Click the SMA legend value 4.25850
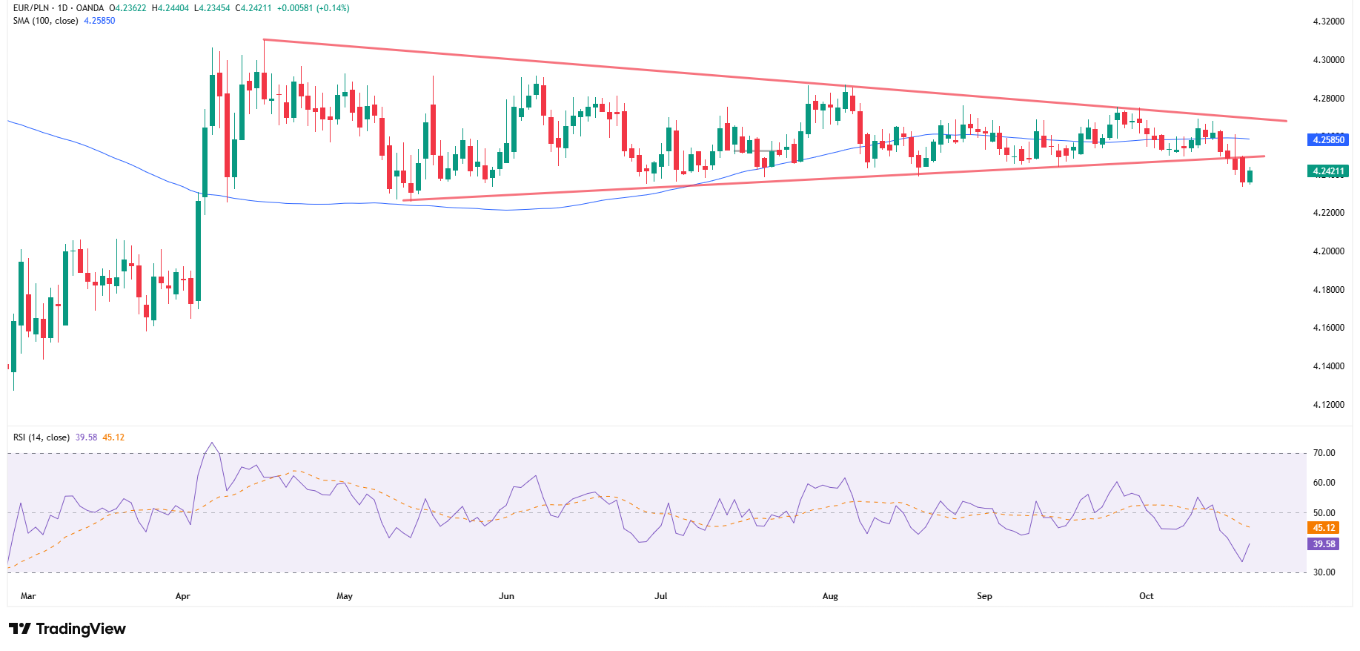This screenshot has height=651, width=1360. 99,21
